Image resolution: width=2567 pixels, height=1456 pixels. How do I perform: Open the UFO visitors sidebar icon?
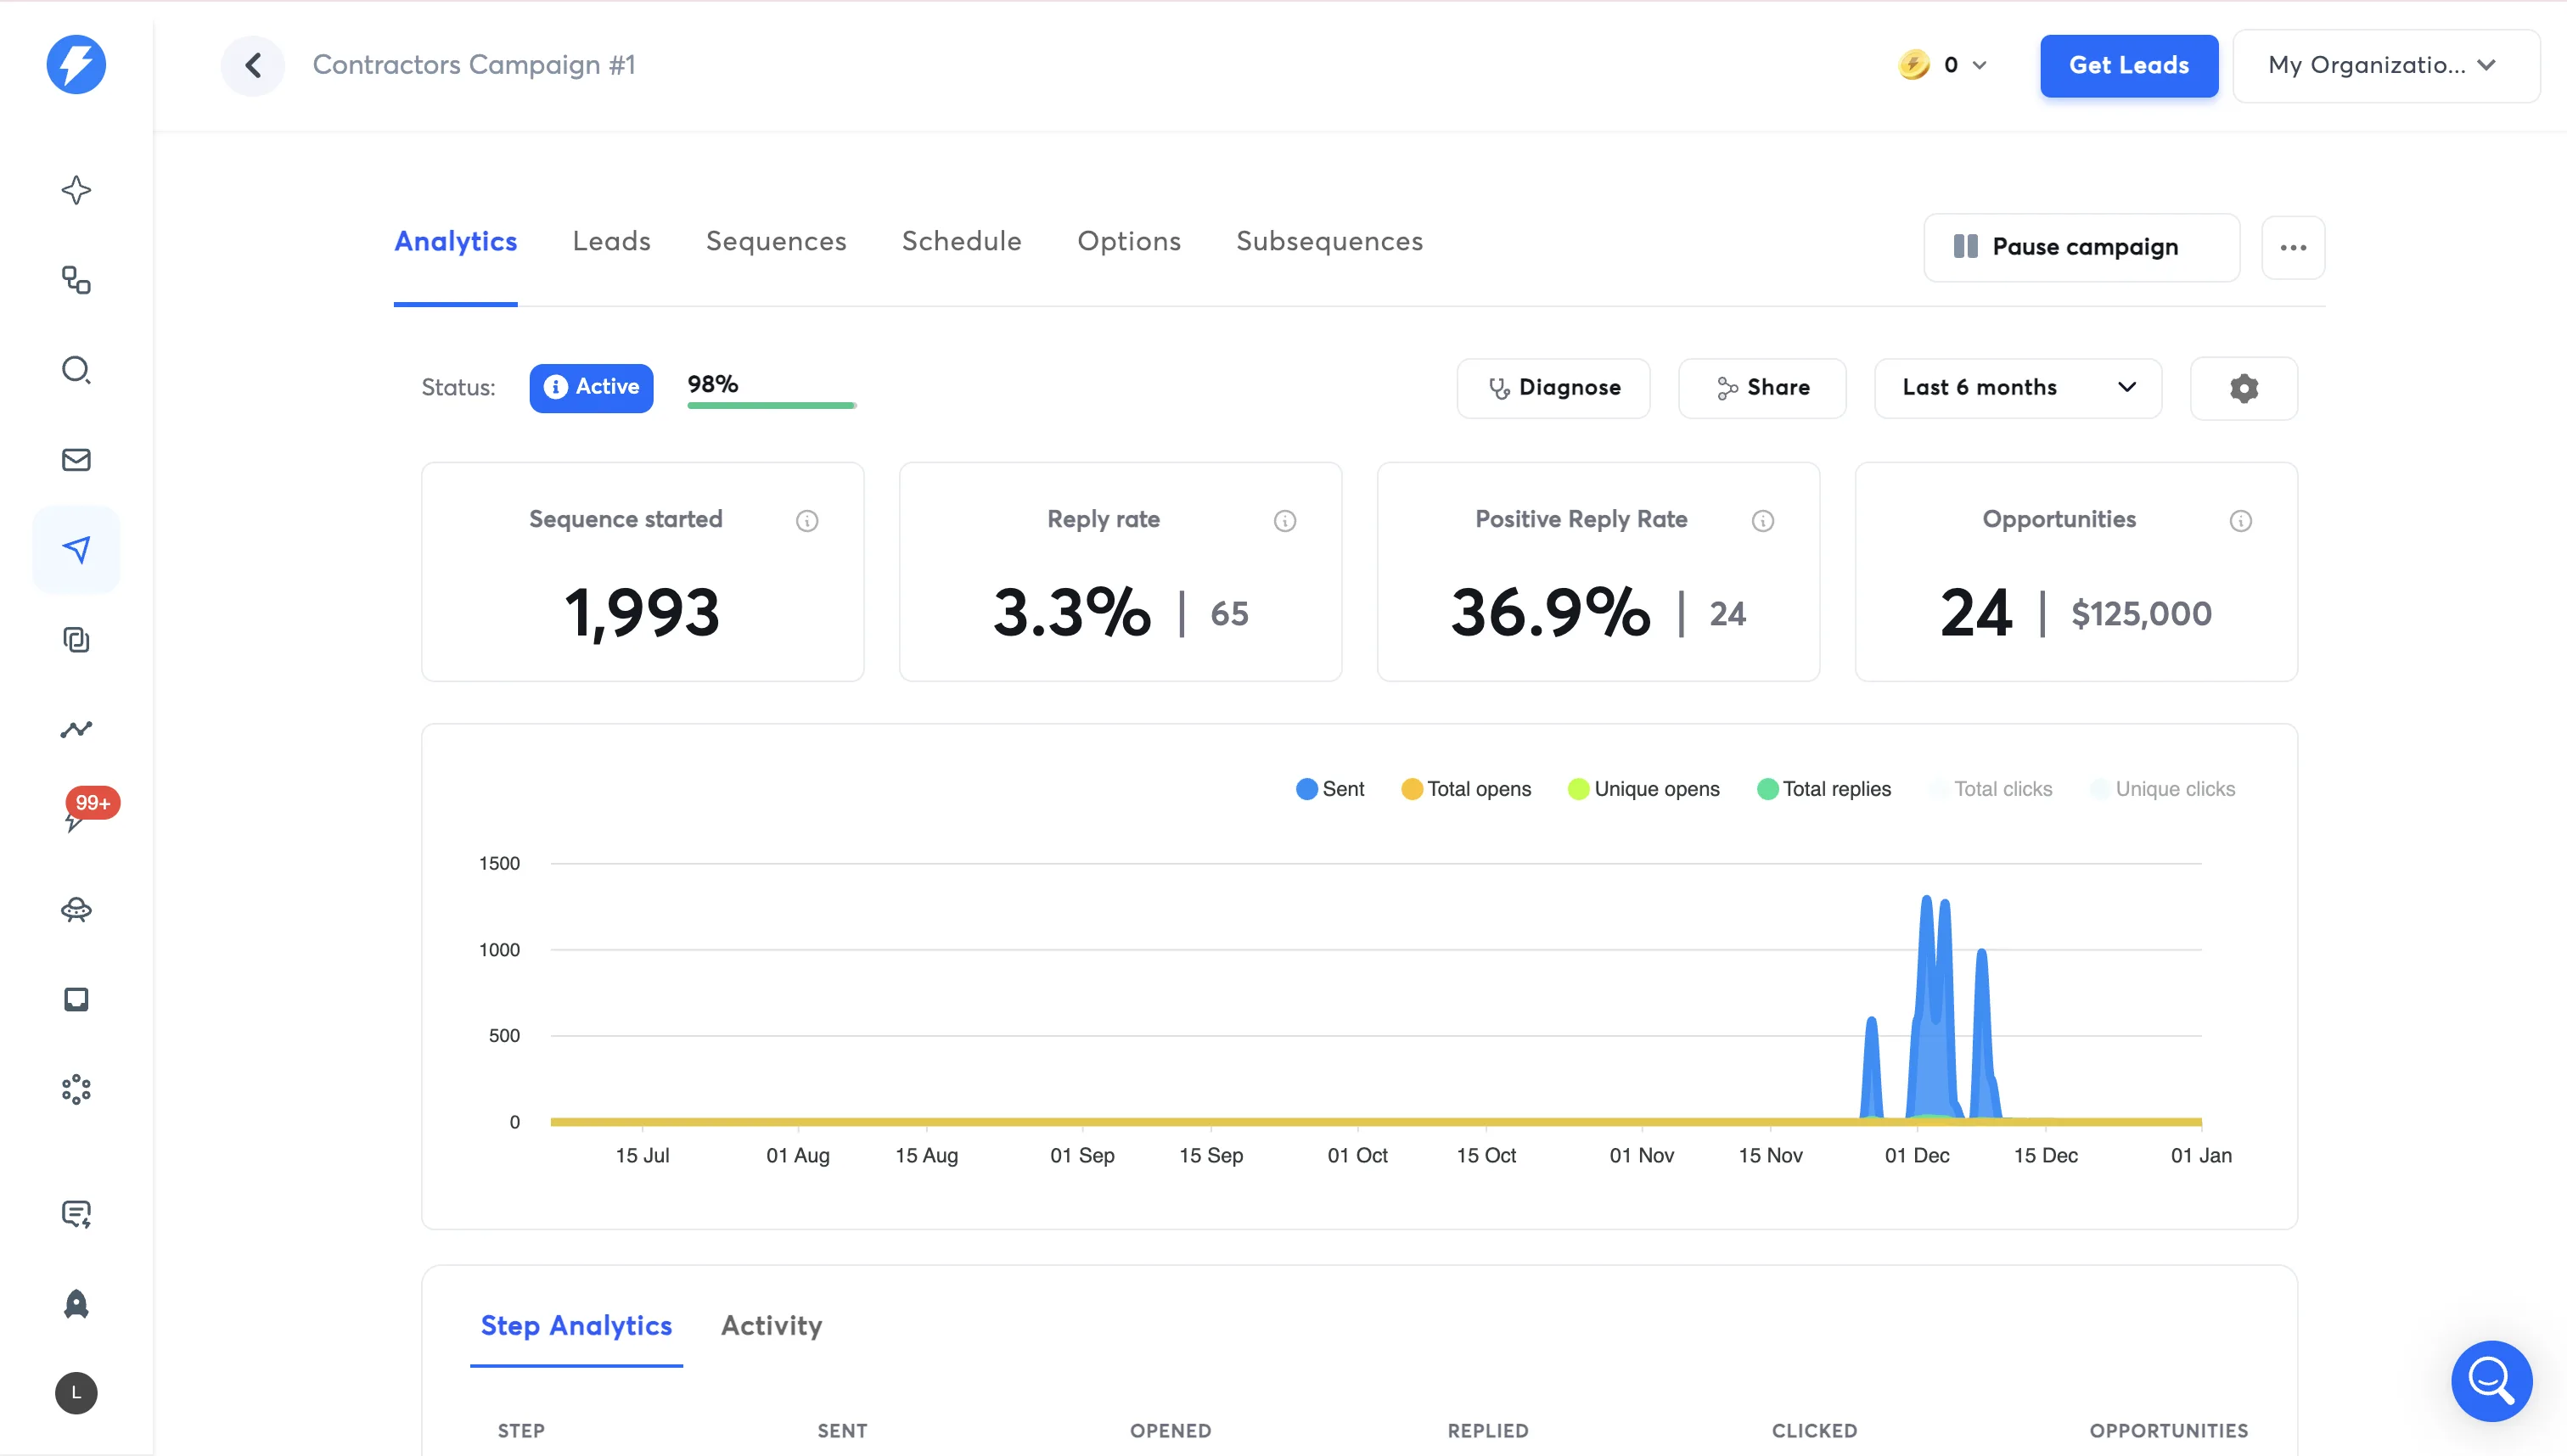[x=76, y=909]
